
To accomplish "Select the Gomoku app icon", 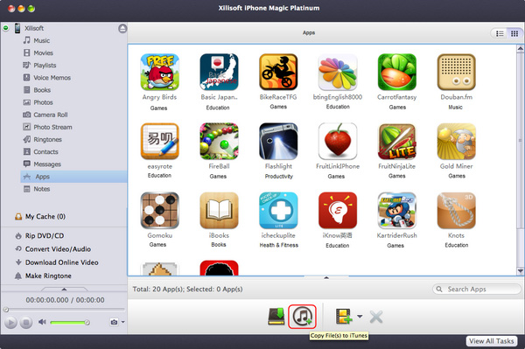I will [160, 211].
